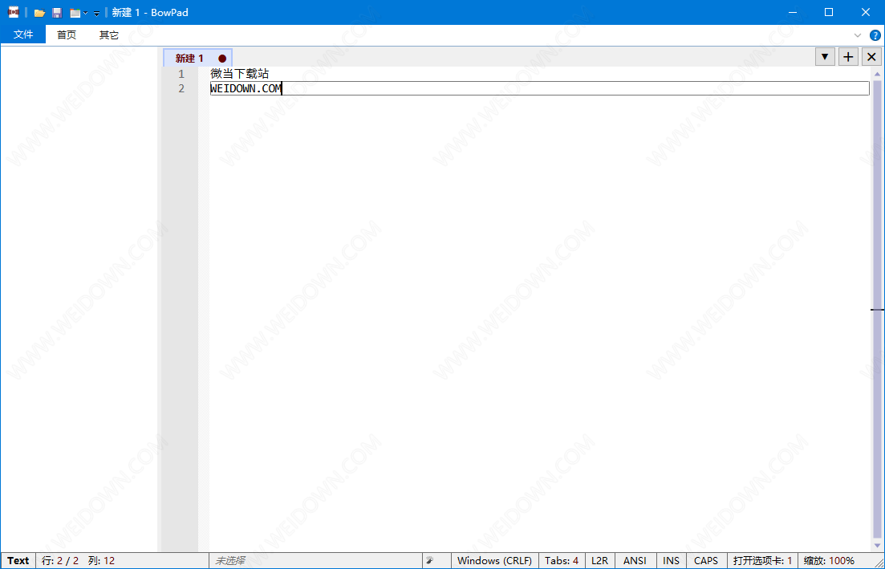Expand the Customize Quick Access Toolbar arrow

(x=96, y=13)
